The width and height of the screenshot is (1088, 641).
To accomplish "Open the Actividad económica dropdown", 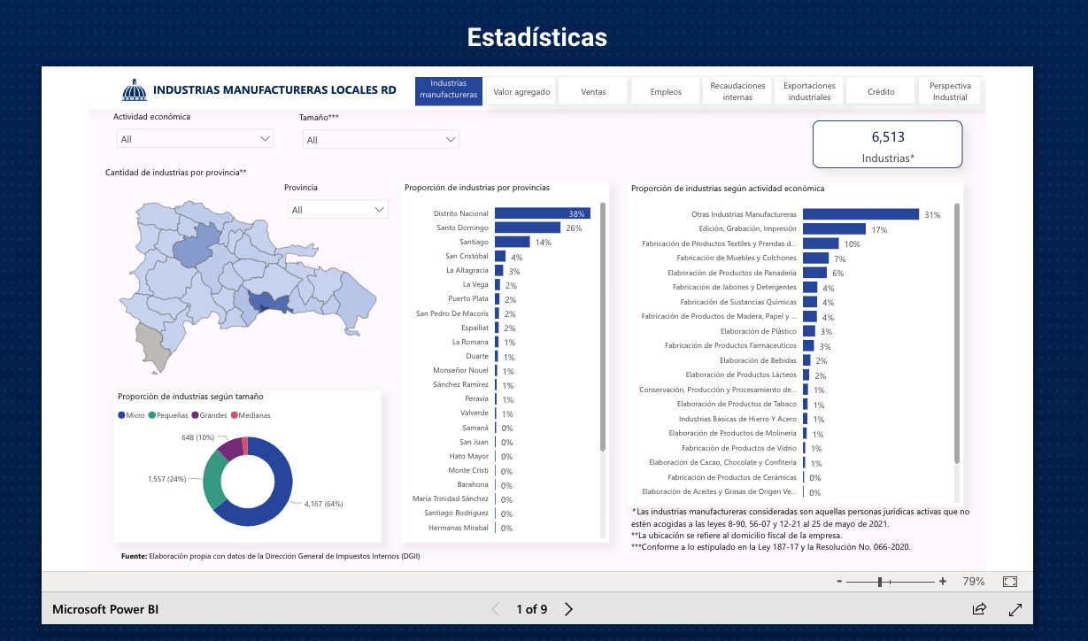I will click(196, 139).
